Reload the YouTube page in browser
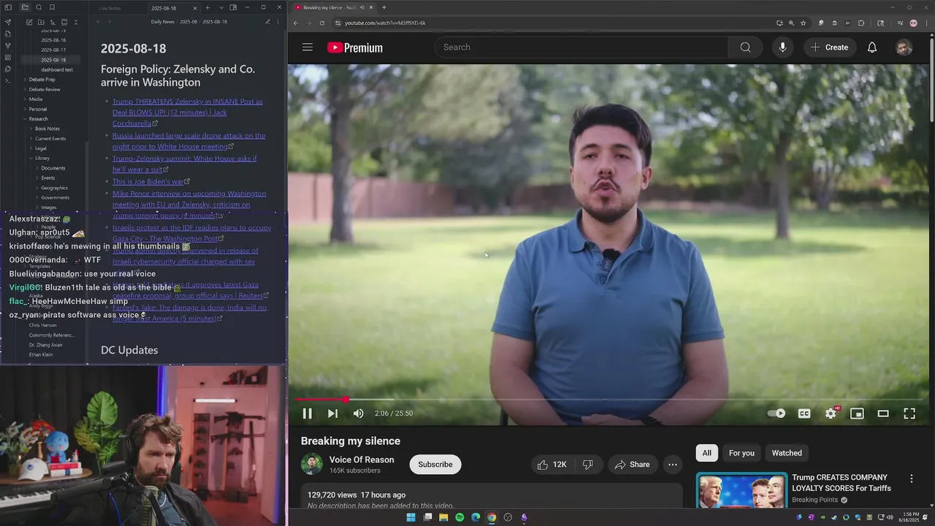Image resolution: width=935 pixels, height=526 pixels. click(x=322, y=23)
